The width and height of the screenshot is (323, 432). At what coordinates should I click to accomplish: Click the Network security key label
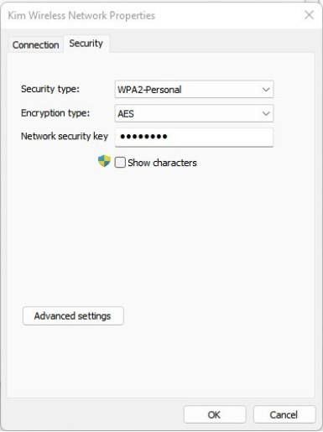coord(65,136)
